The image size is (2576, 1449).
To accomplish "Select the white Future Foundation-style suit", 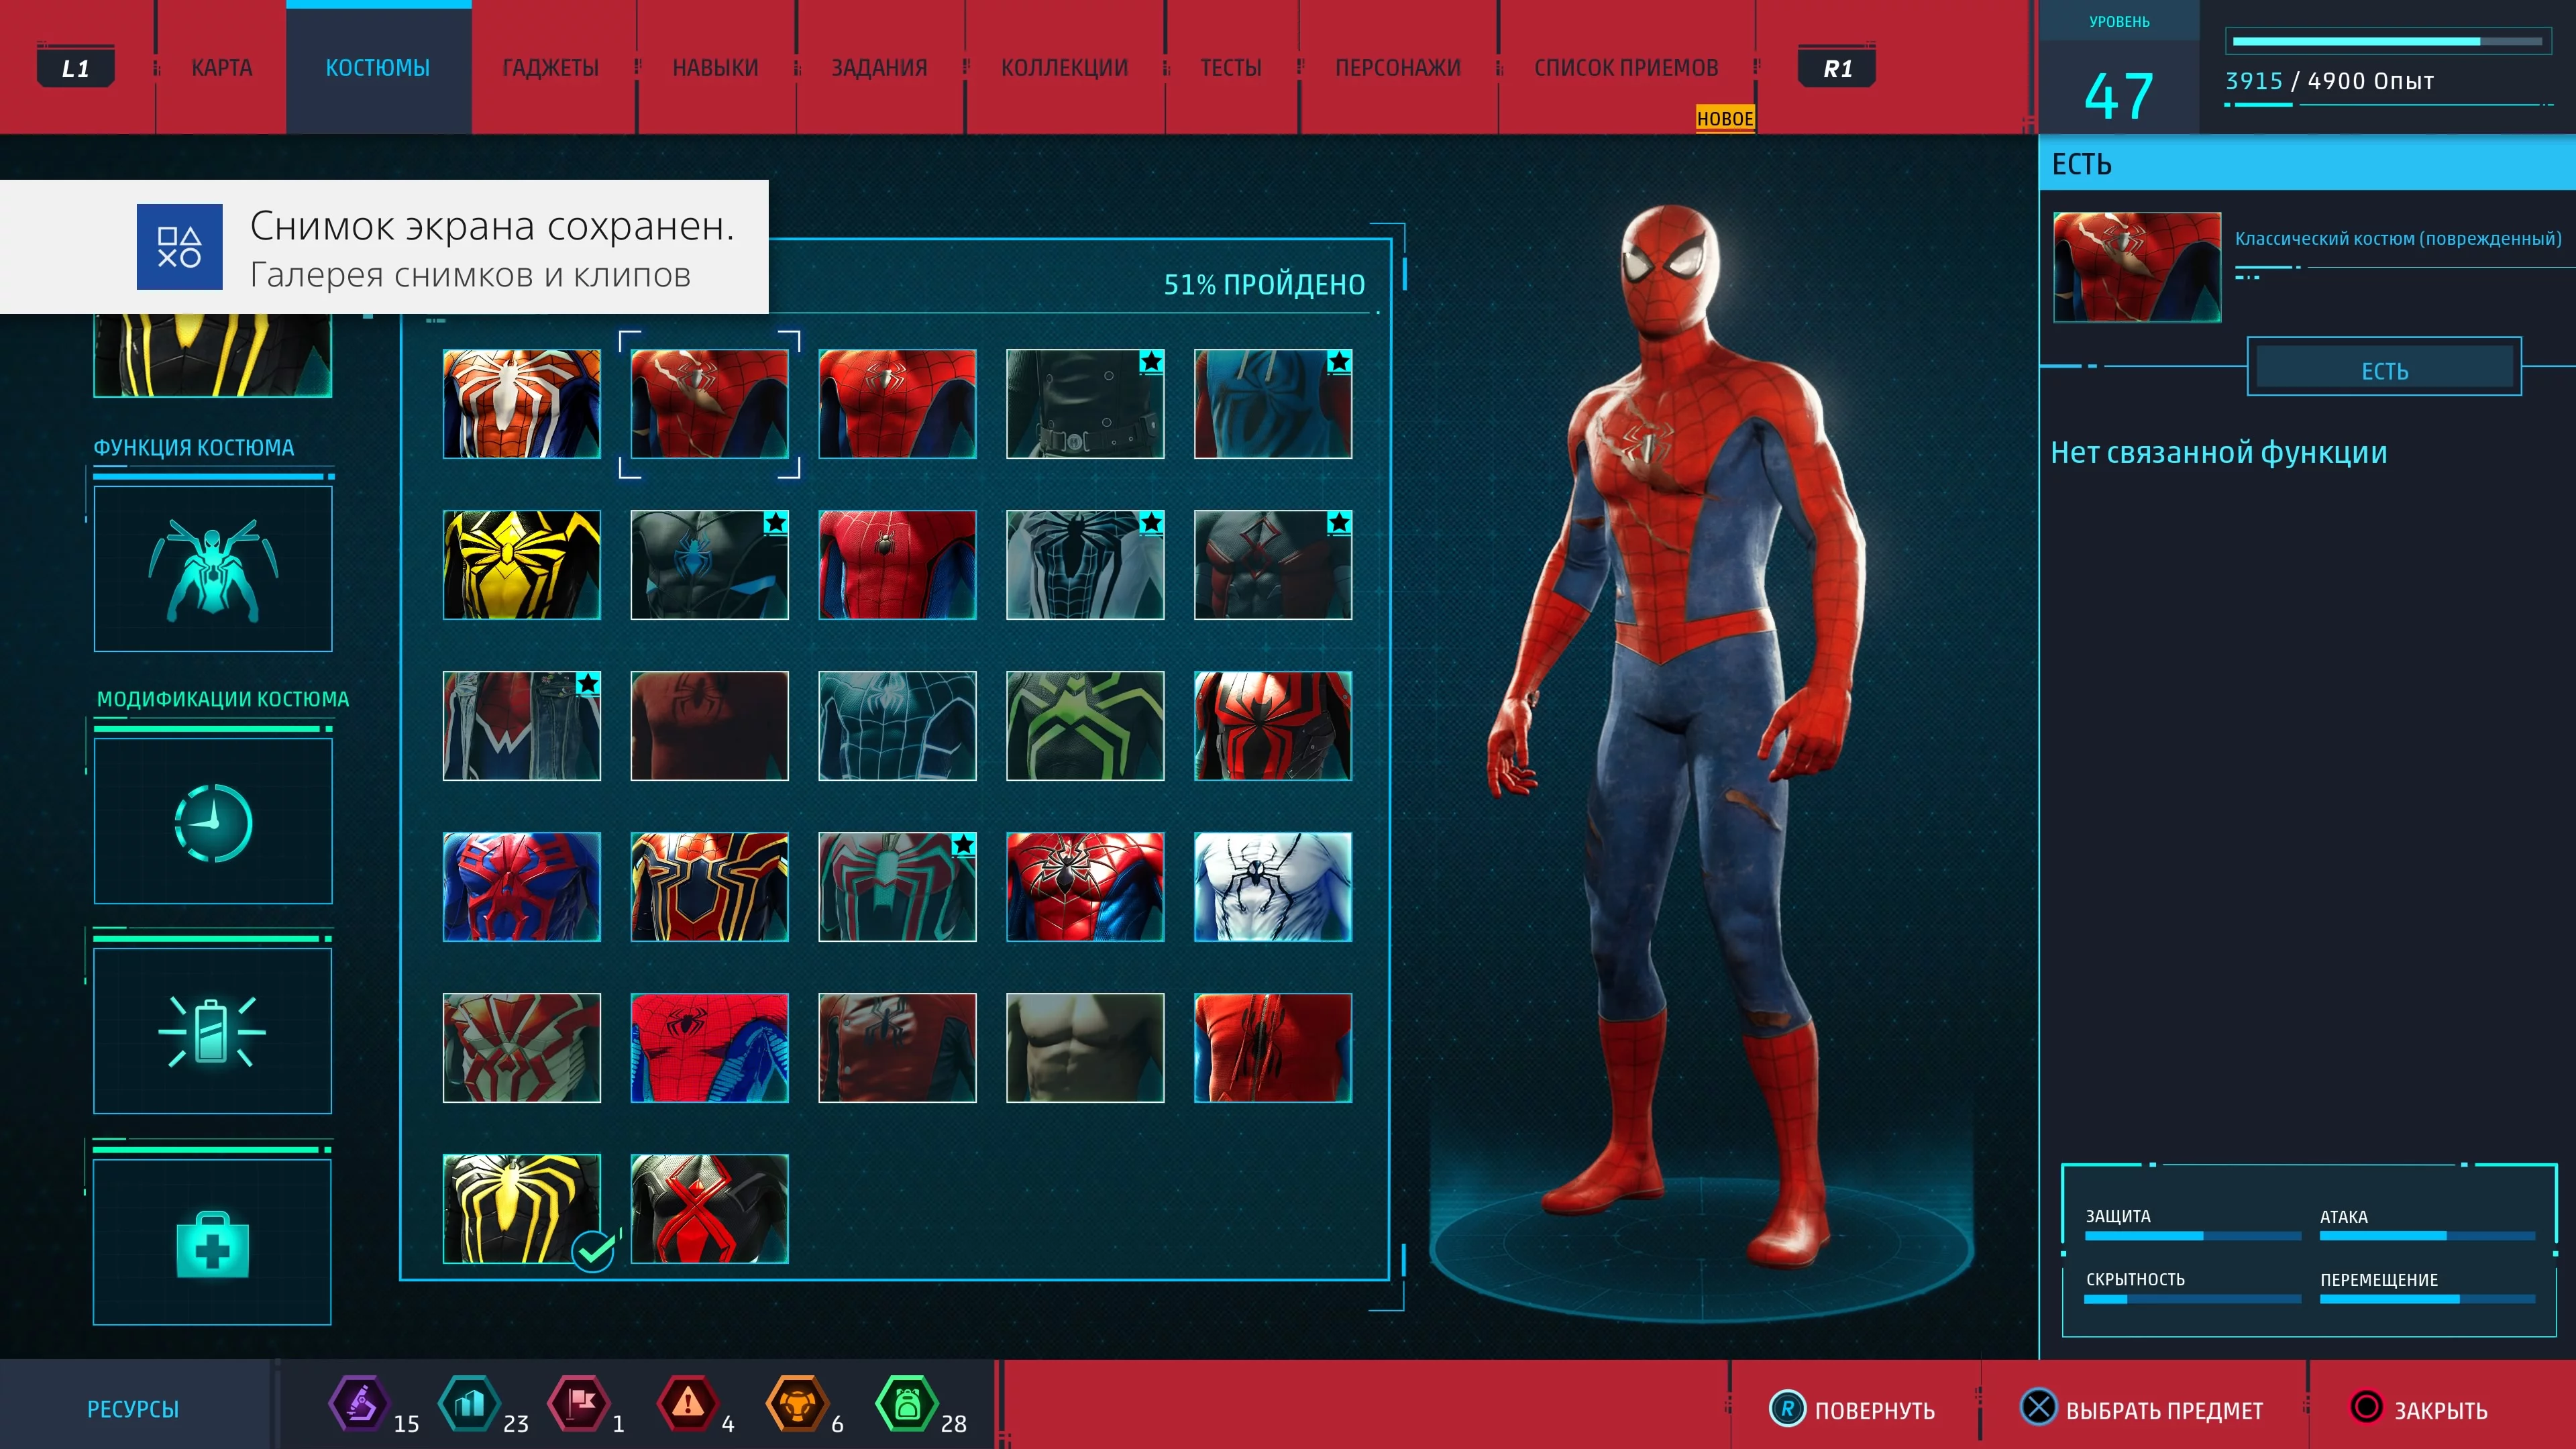I will pos(1273,887).
